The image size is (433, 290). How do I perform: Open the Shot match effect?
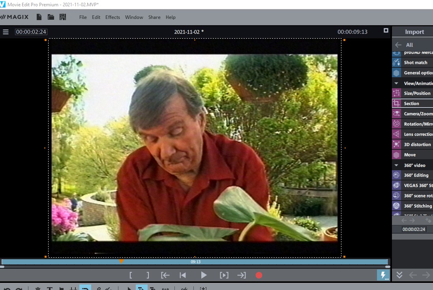[x=412, y=63]
